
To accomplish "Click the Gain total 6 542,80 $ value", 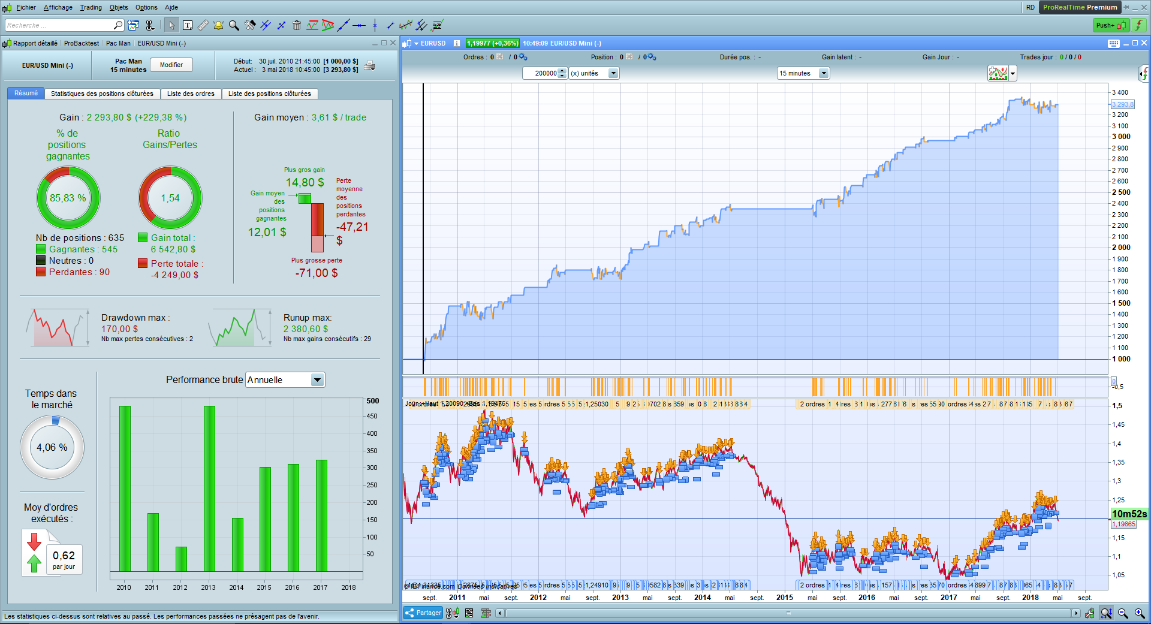I will click(x=173, y=249).
